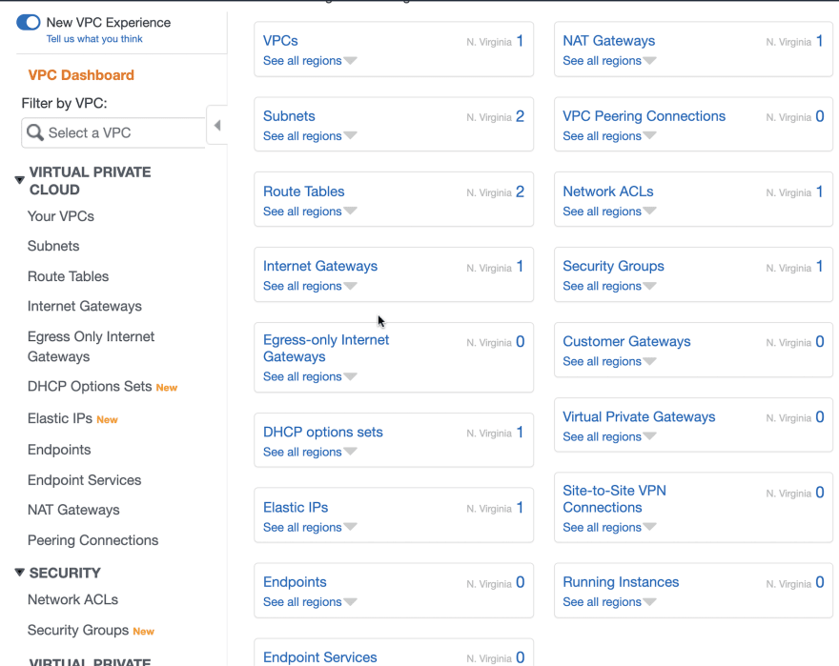
Task: Open the VPC Dashboard sidebar item
Action: tap(81, 75)
